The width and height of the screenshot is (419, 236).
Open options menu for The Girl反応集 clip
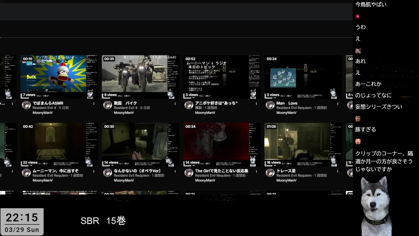point(256,171)
